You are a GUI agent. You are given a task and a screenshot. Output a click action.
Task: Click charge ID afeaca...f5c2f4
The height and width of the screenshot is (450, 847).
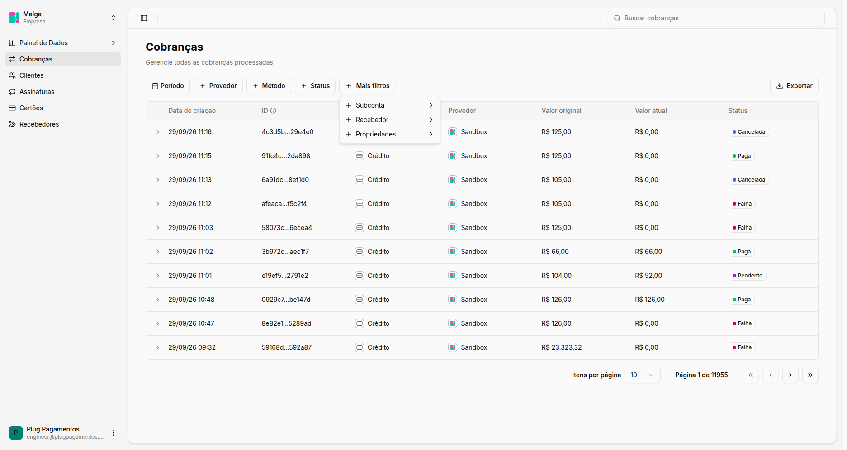click(284, 204)
